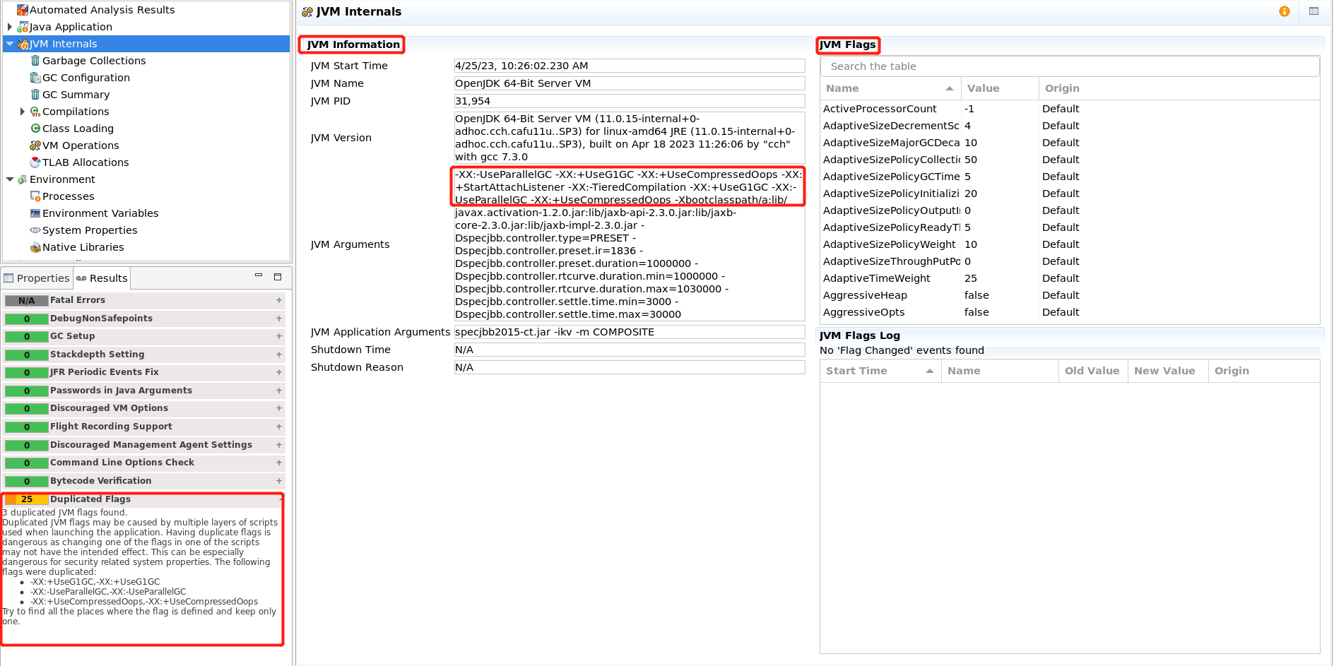Open TLAB Allocations icon in tree

(35, 162)
